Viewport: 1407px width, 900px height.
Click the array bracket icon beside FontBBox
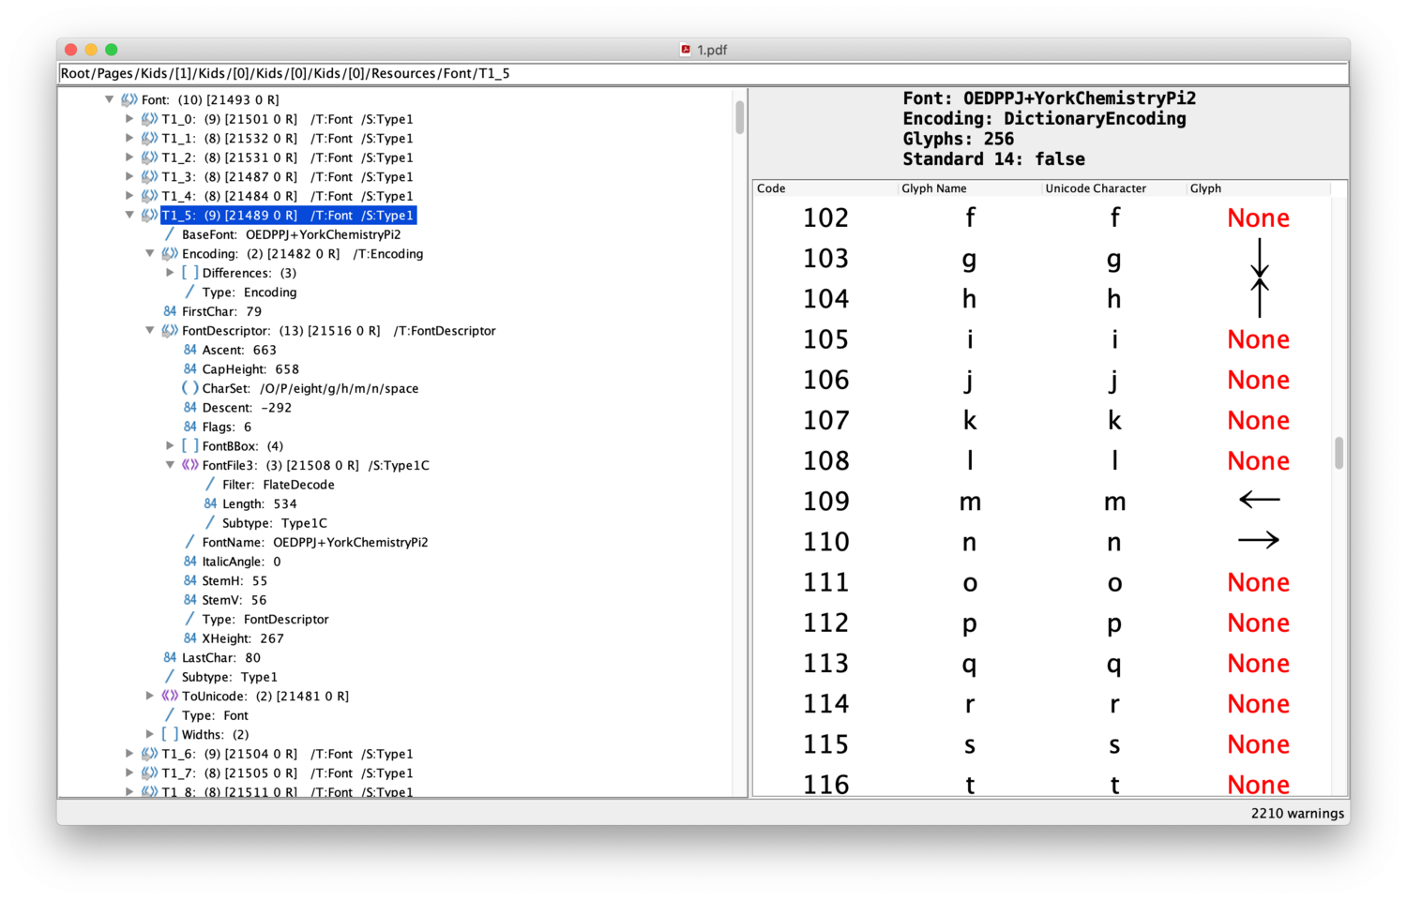pyautogui.click(x=189, y=445)
